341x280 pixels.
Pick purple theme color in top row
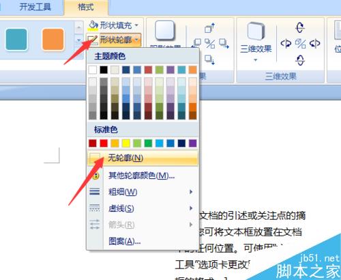coord(170,70)
